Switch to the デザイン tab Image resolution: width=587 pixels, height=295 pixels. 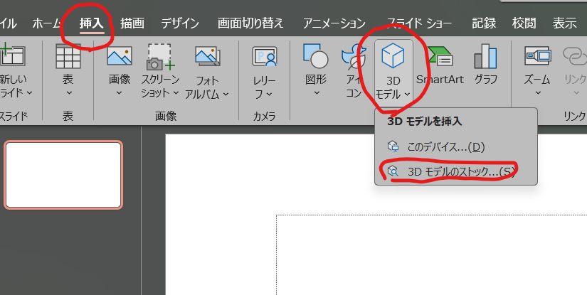pos(180,23)
